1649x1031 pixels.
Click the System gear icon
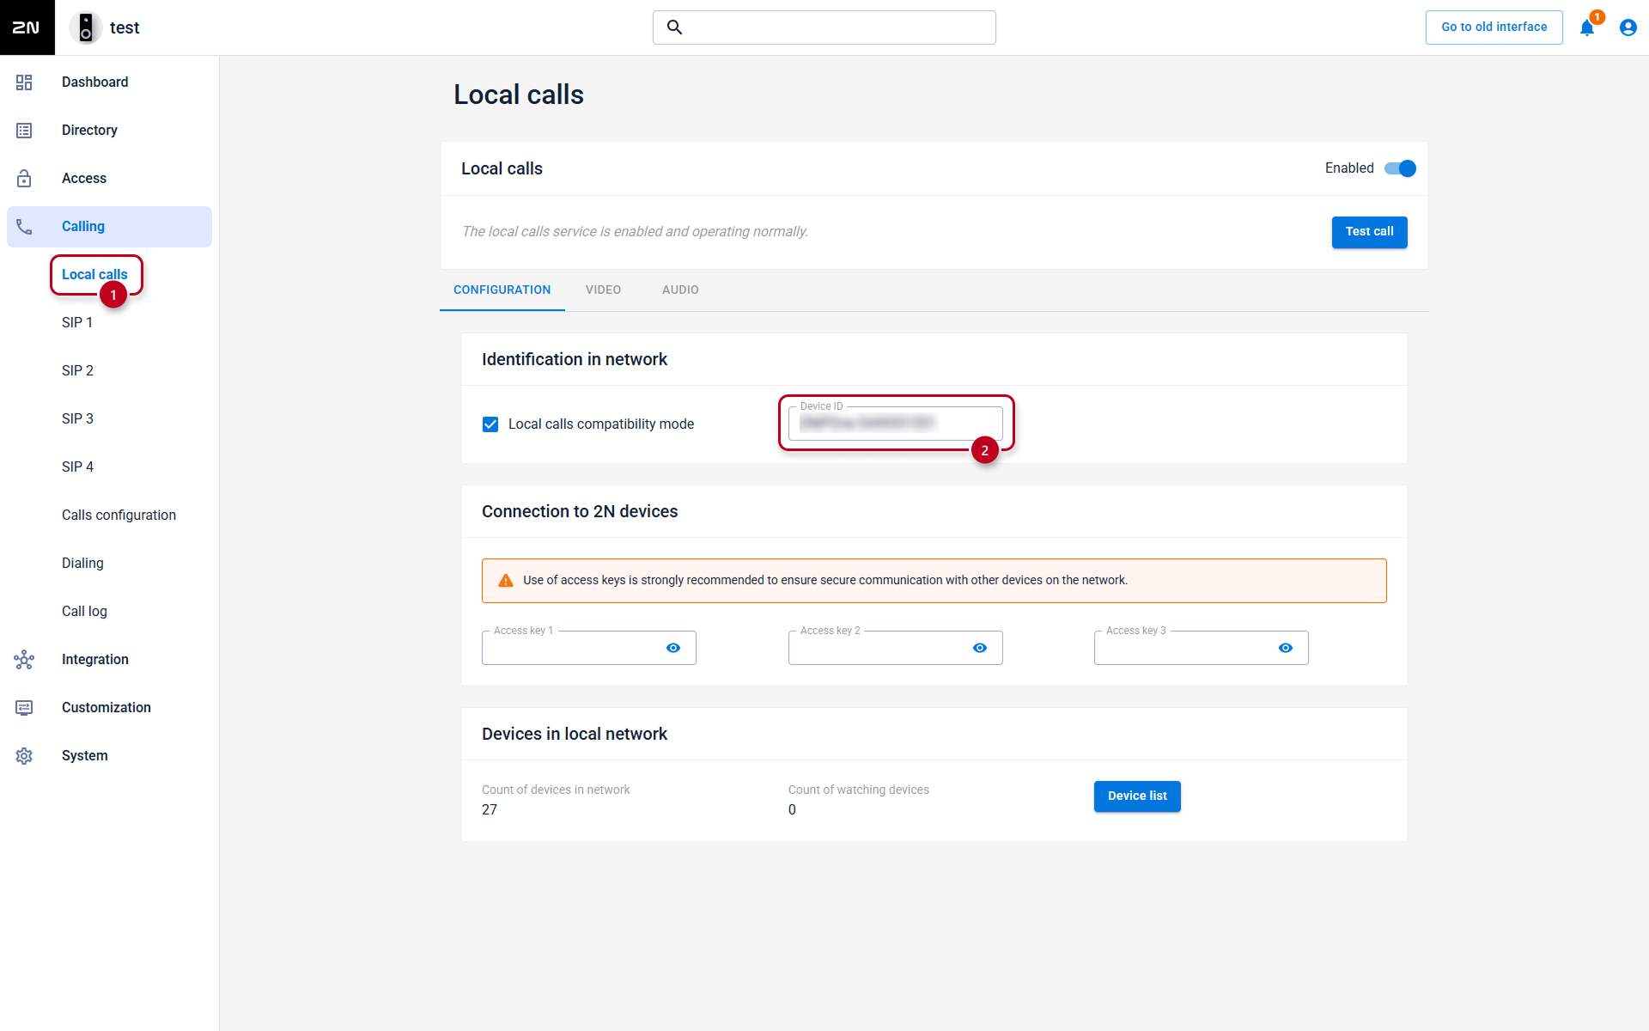(x=24, y=756)
